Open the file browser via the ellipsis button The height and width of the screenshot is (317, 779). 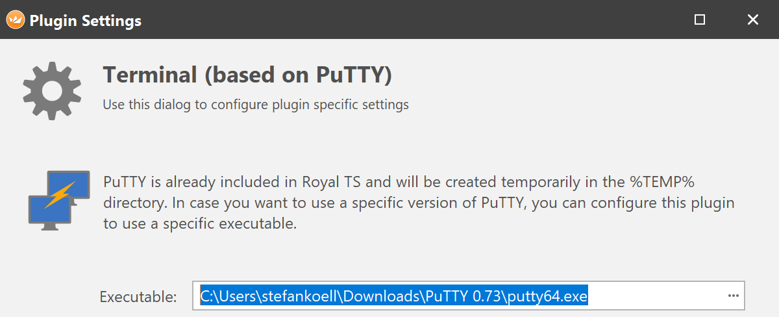[x=734, y=296]
